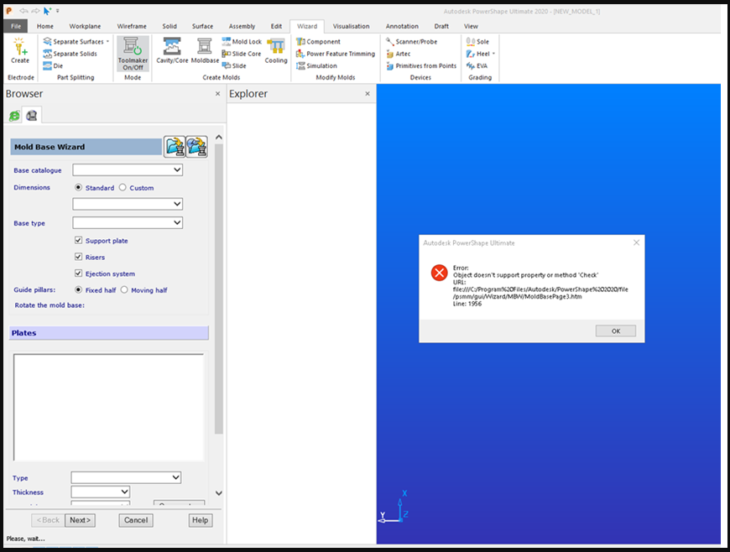Click Help in wizard

201,520
